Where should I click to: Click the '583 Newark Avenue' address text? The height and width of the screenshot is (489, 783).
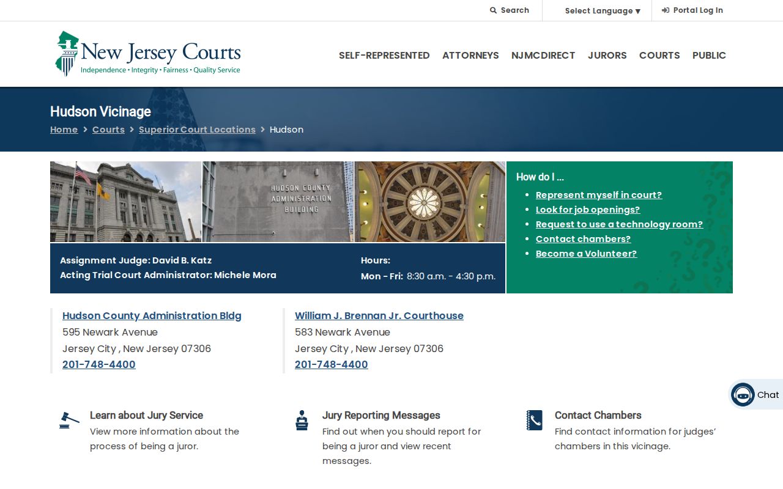[x=343, y=333]
